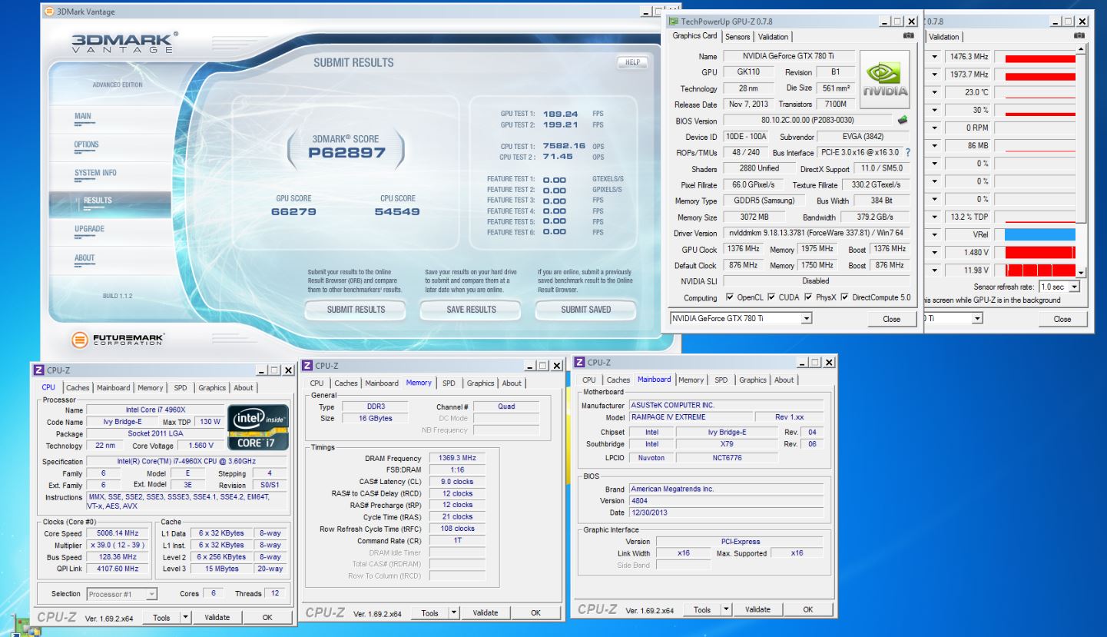This screenshot has width=1107, height=637.
Task: Click the bus interface question mark icon
Action: click(908, 153)
